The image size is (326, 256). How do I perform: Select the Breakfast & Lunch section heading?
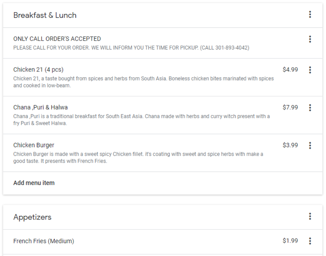[x=45, y=15]
